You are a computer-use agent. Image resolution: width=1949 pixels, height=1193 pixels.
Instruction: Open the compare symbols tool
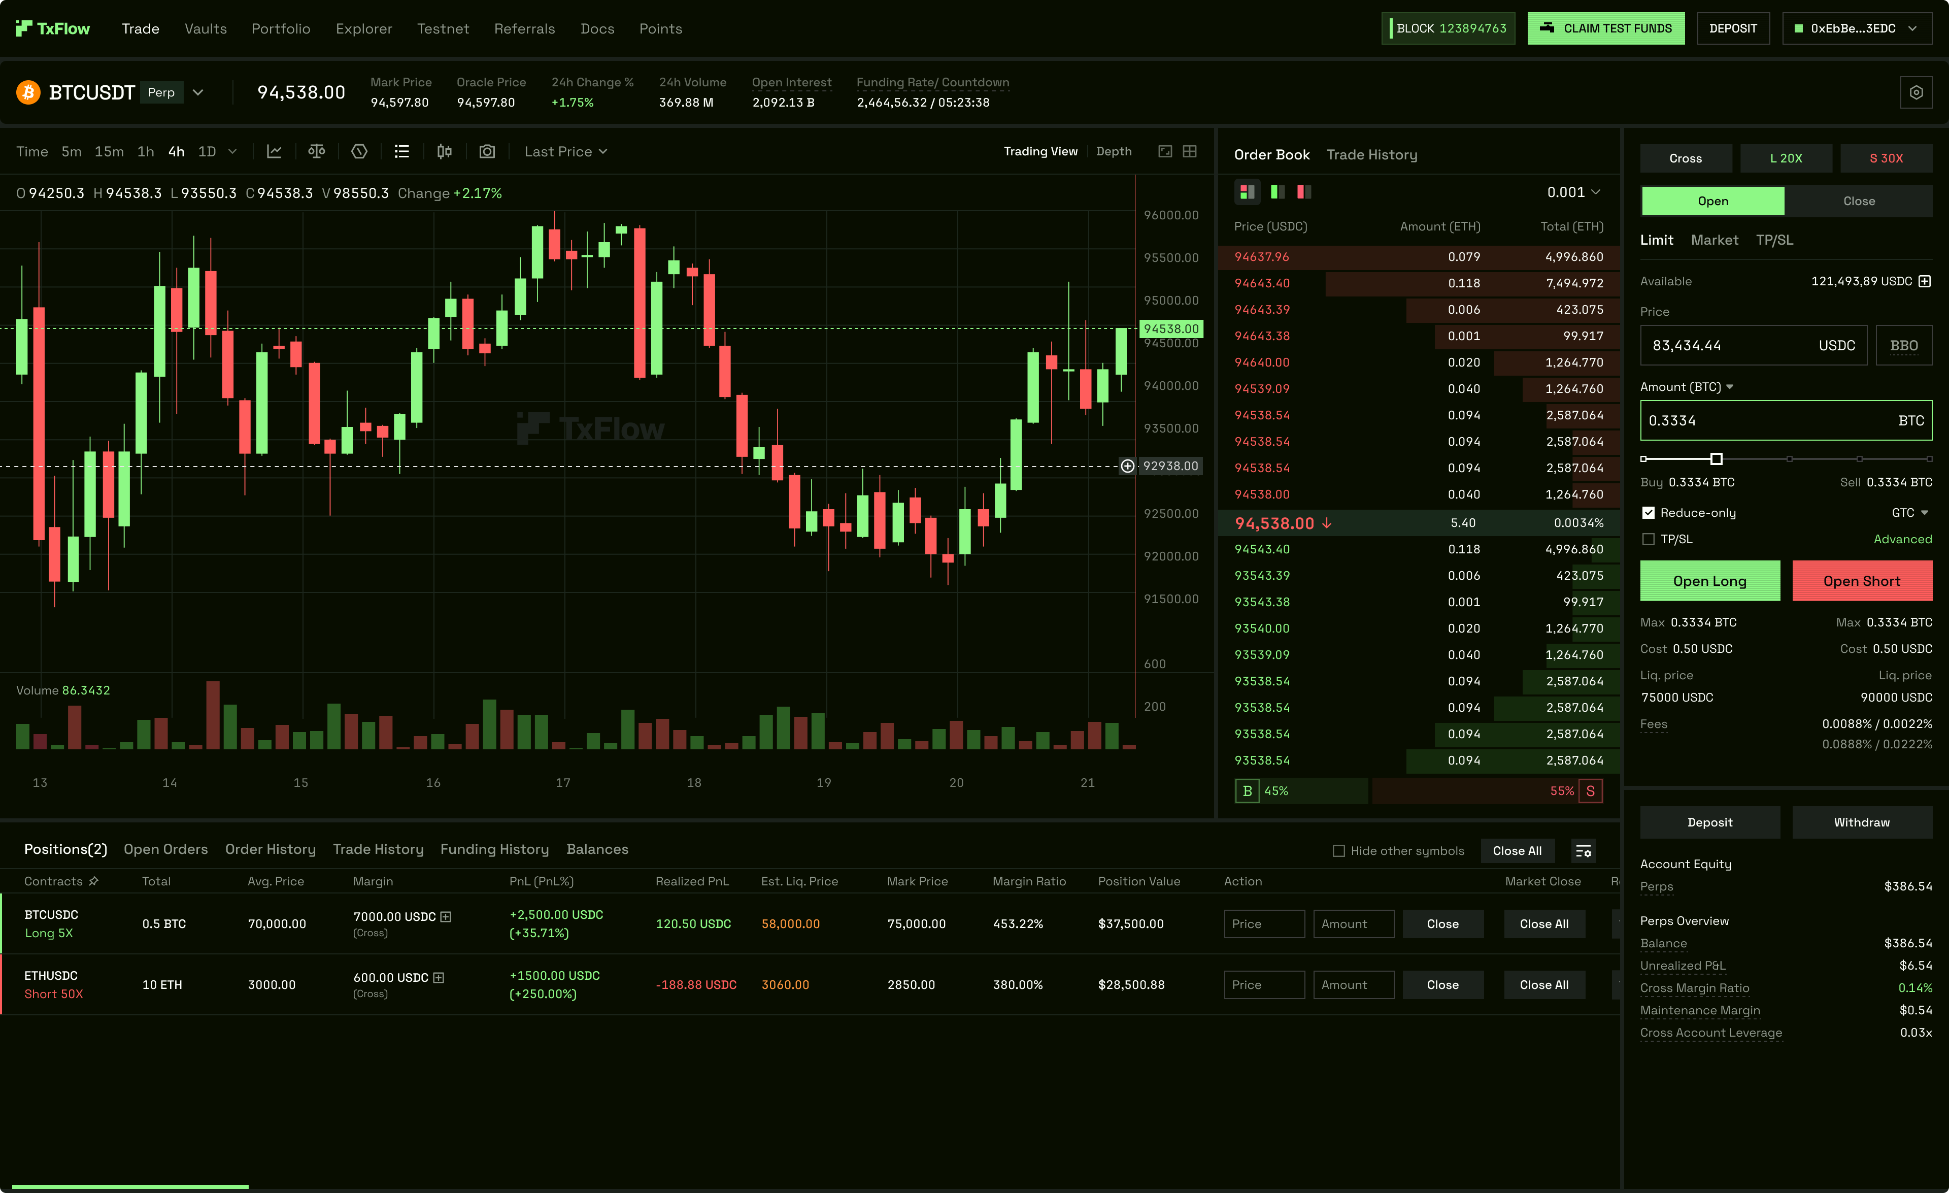coord(316,151)
